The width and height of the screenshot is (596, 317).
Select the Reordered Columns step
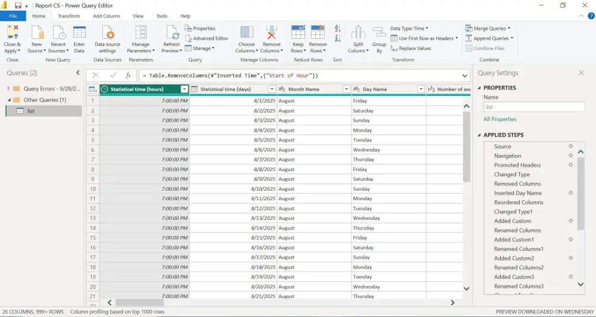click(x=519, y=202)
